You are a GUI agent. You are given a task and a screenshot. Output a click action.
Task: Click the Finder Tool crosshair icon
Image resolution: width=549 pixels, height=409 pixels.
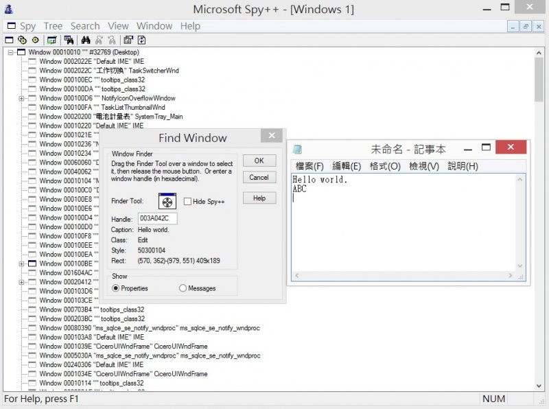(x=167, y=201)
